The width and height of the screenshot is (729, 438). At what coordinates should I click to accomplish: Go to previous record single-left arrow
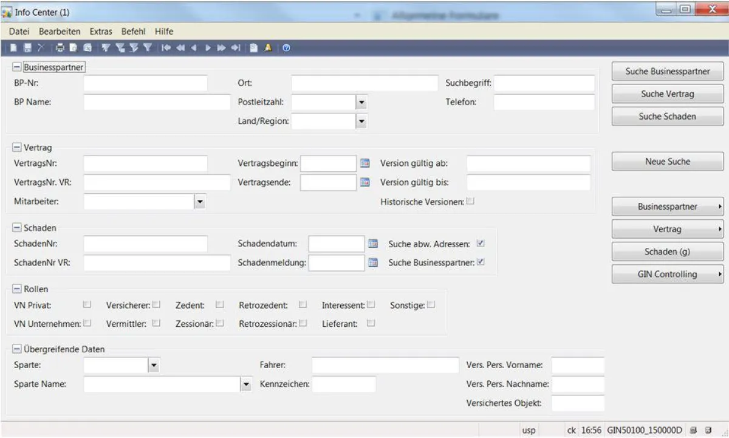tap(194, 49)
